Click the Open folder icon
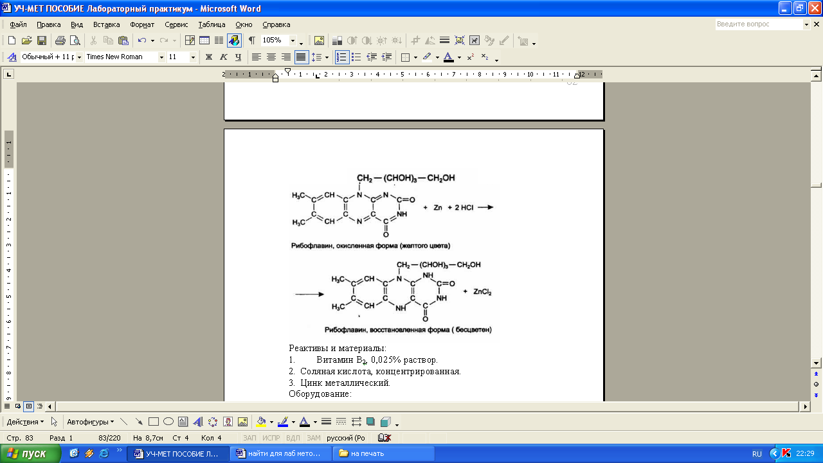This screenshot has height=463, width=823. coord(26,41)
